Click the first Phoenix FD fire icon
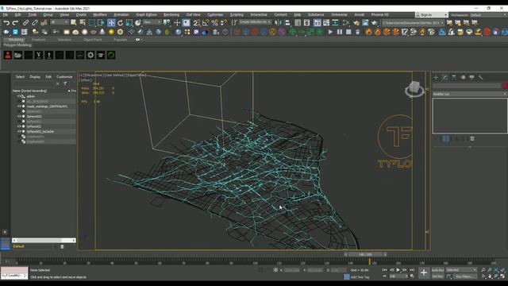 (368, 32)
